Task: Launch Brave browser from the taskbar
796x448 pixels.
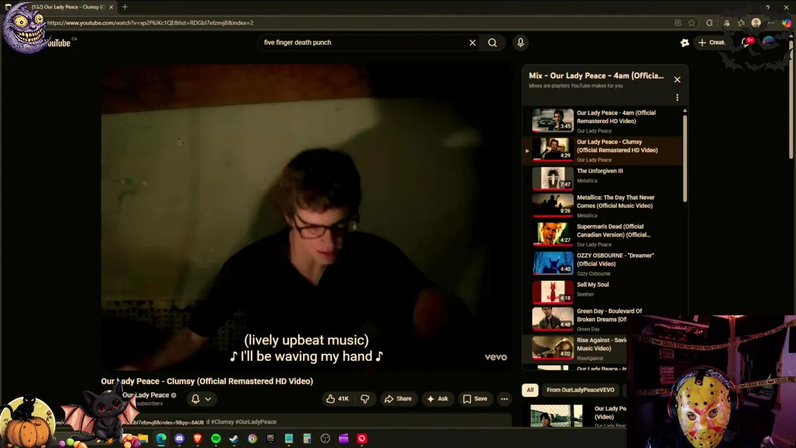Action: point(198,439)
